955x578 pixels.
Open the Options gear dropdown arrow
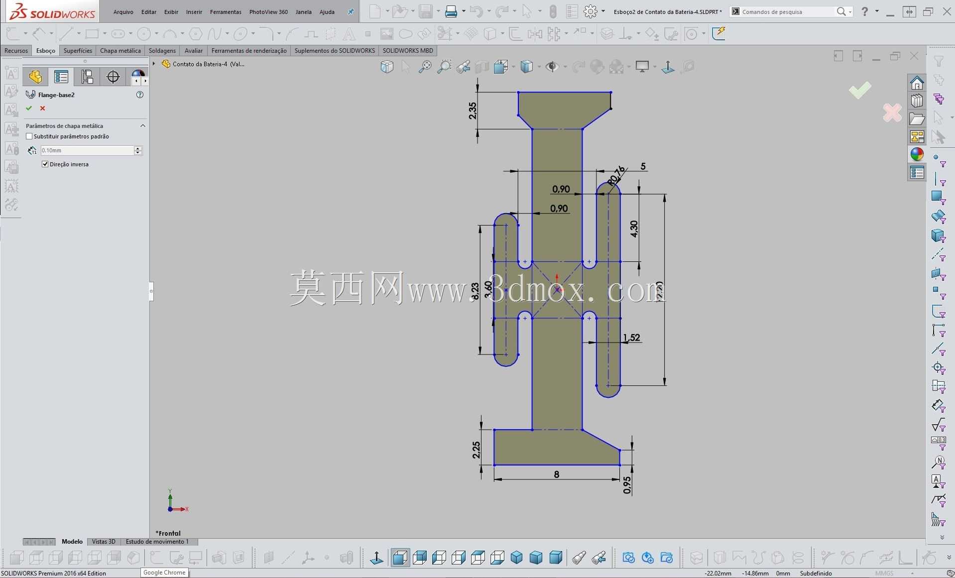click(x=603, y=11)
